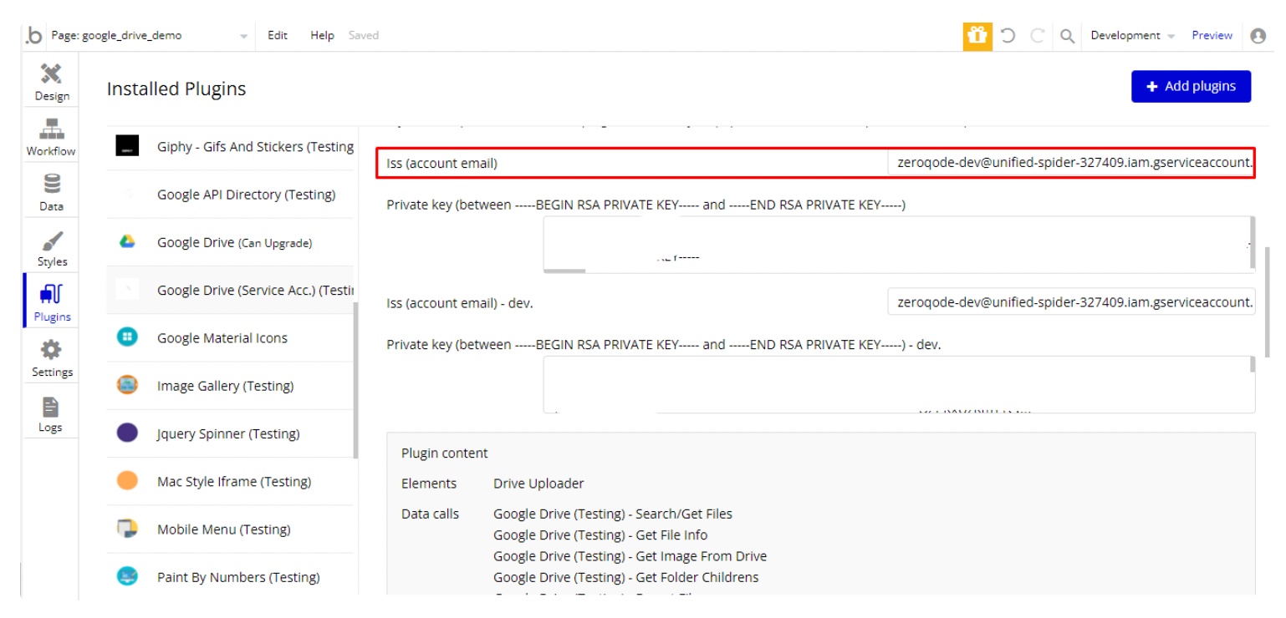Click the Installed Plugins heading
Viewport: 1286px width, 618px height.
click(x=176, y=89)
